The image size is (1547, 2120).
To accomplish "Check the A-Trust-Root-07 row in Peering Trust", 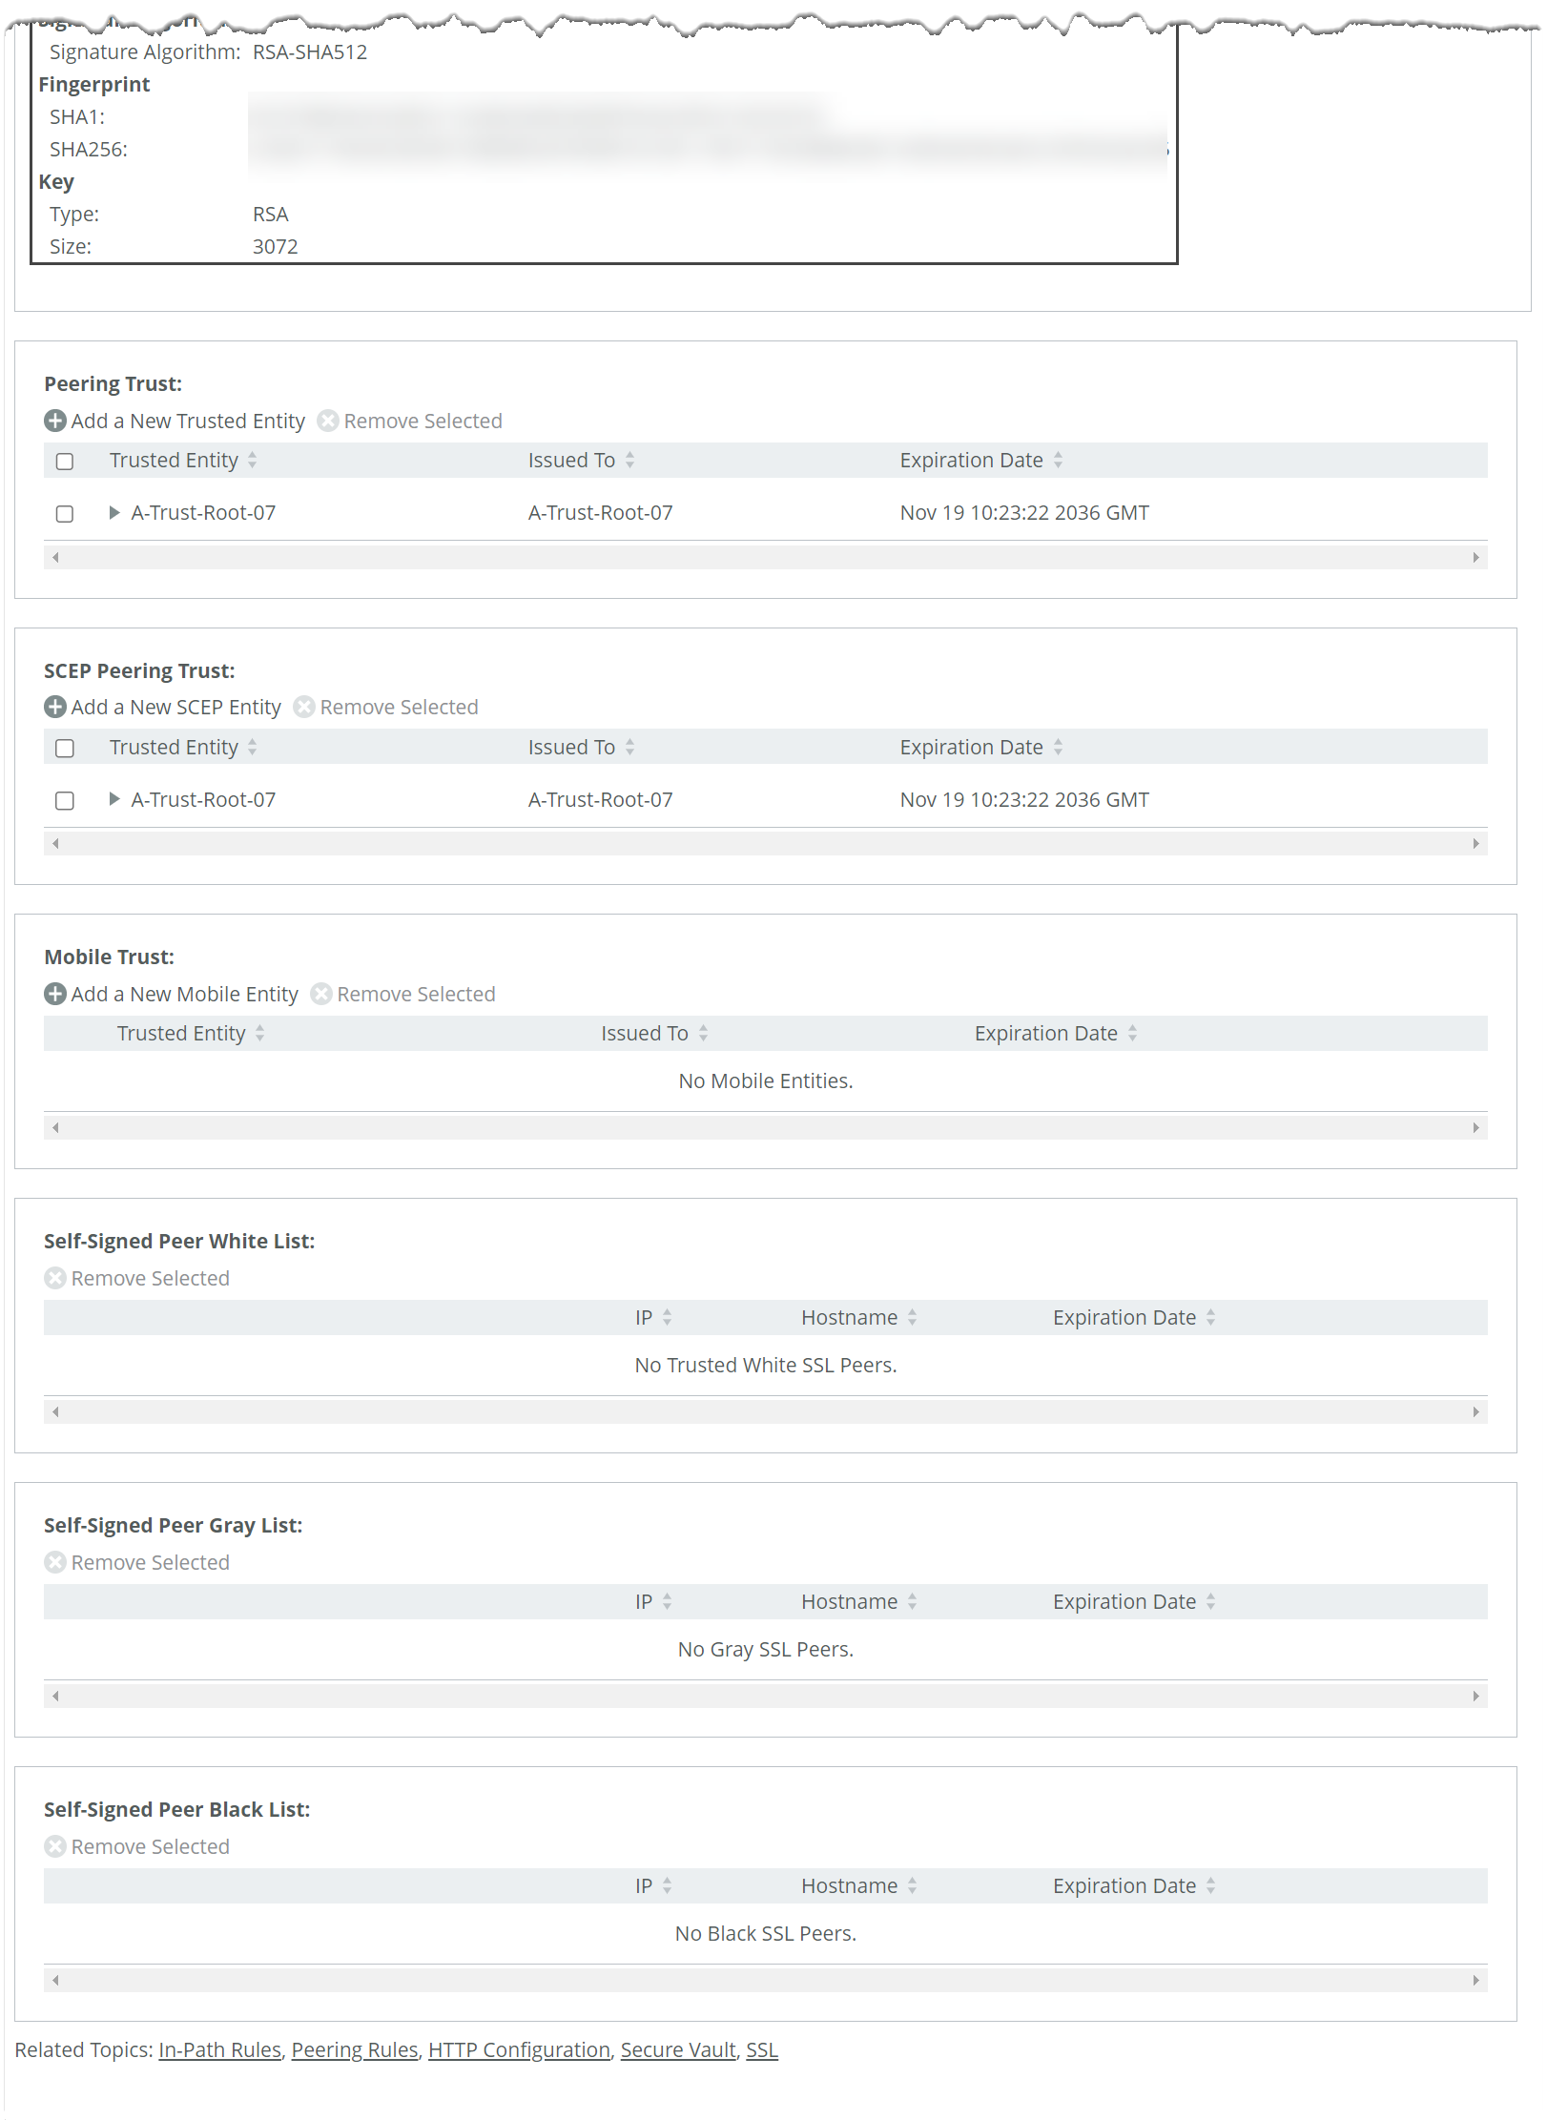I will click(x=65, y=514).
